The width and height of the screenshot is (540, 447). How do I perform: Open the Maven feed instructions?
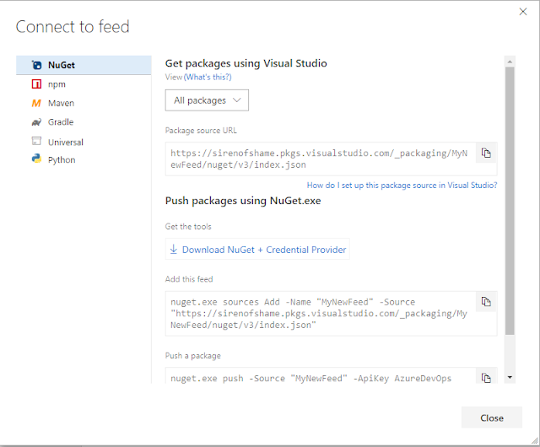coord(84,103)
